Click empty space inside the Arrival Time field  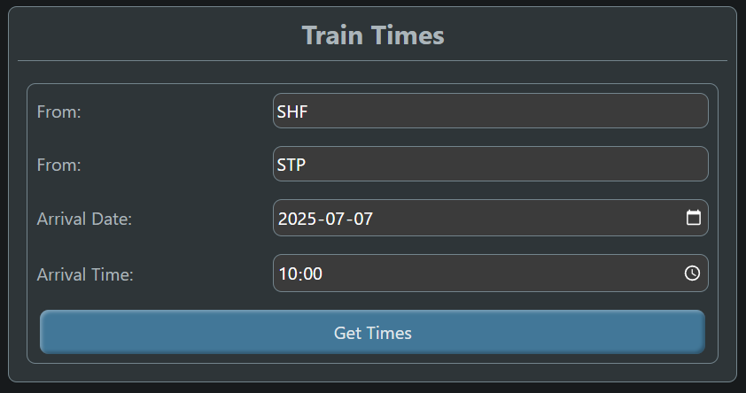coord(500,274)
